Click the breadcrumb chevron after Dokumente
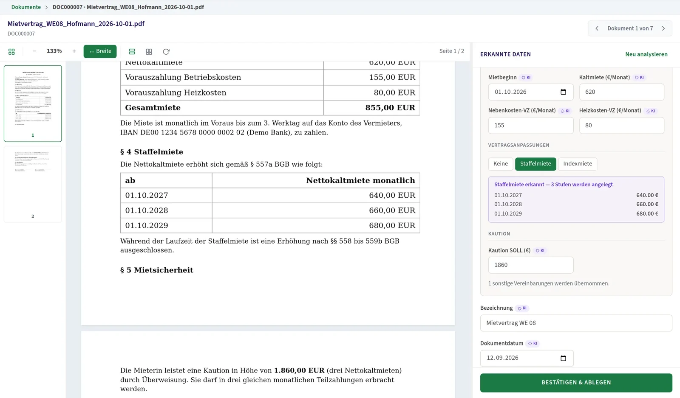 coord(47,7)
